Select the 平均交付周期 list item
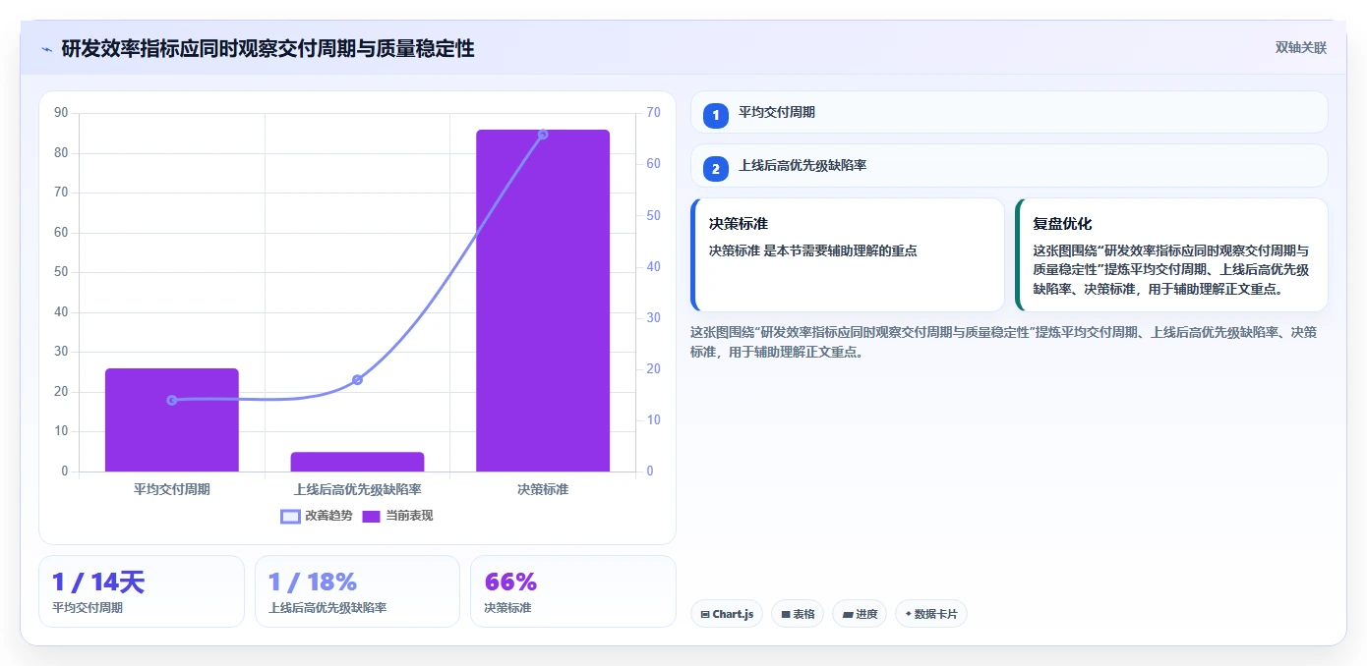1367x666 pixels. click(x=1009, y=112)
